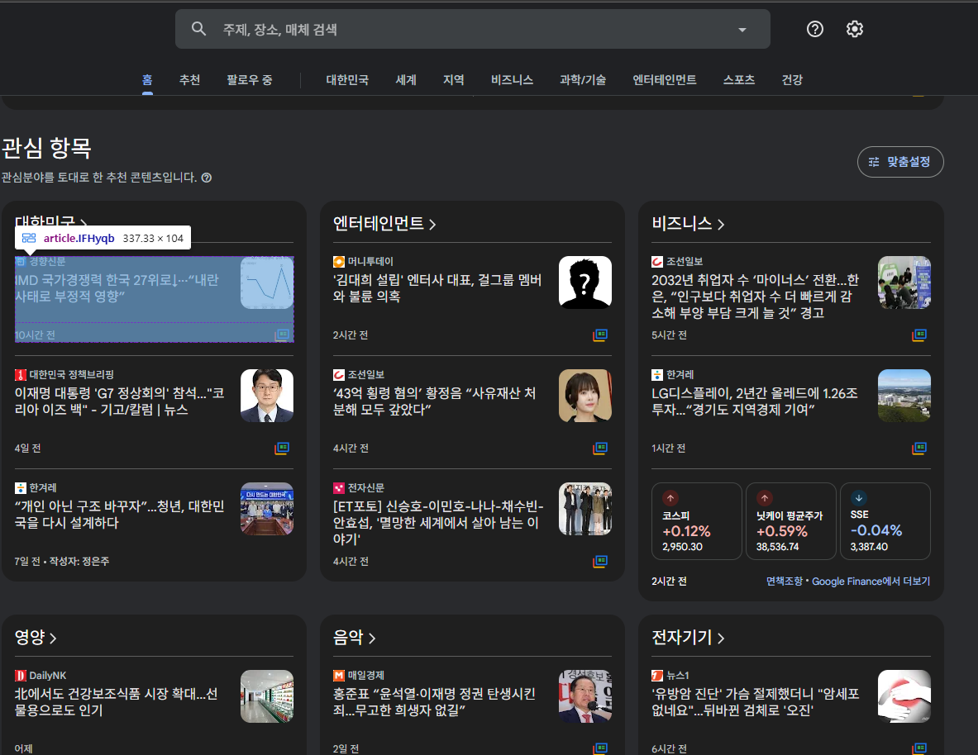Select the 건강 tab
Image resolution: width=978 pixels, height=755 pixels.
[x=792, y=80]
